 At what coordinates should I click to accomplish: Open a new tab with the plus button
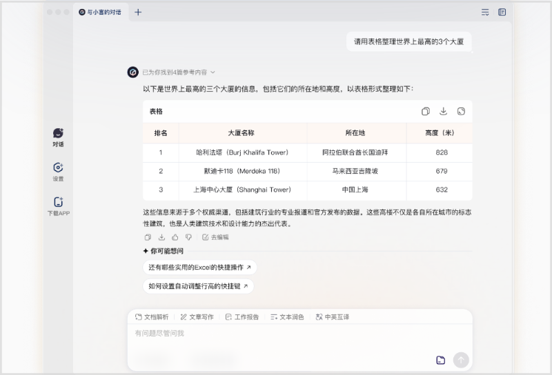138,12
